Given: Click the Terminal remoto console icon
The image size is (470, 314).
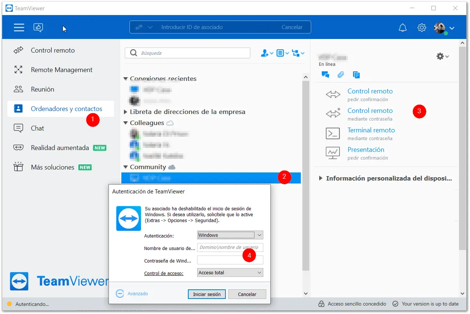Looking at the screenshot, I should (333, 133).
